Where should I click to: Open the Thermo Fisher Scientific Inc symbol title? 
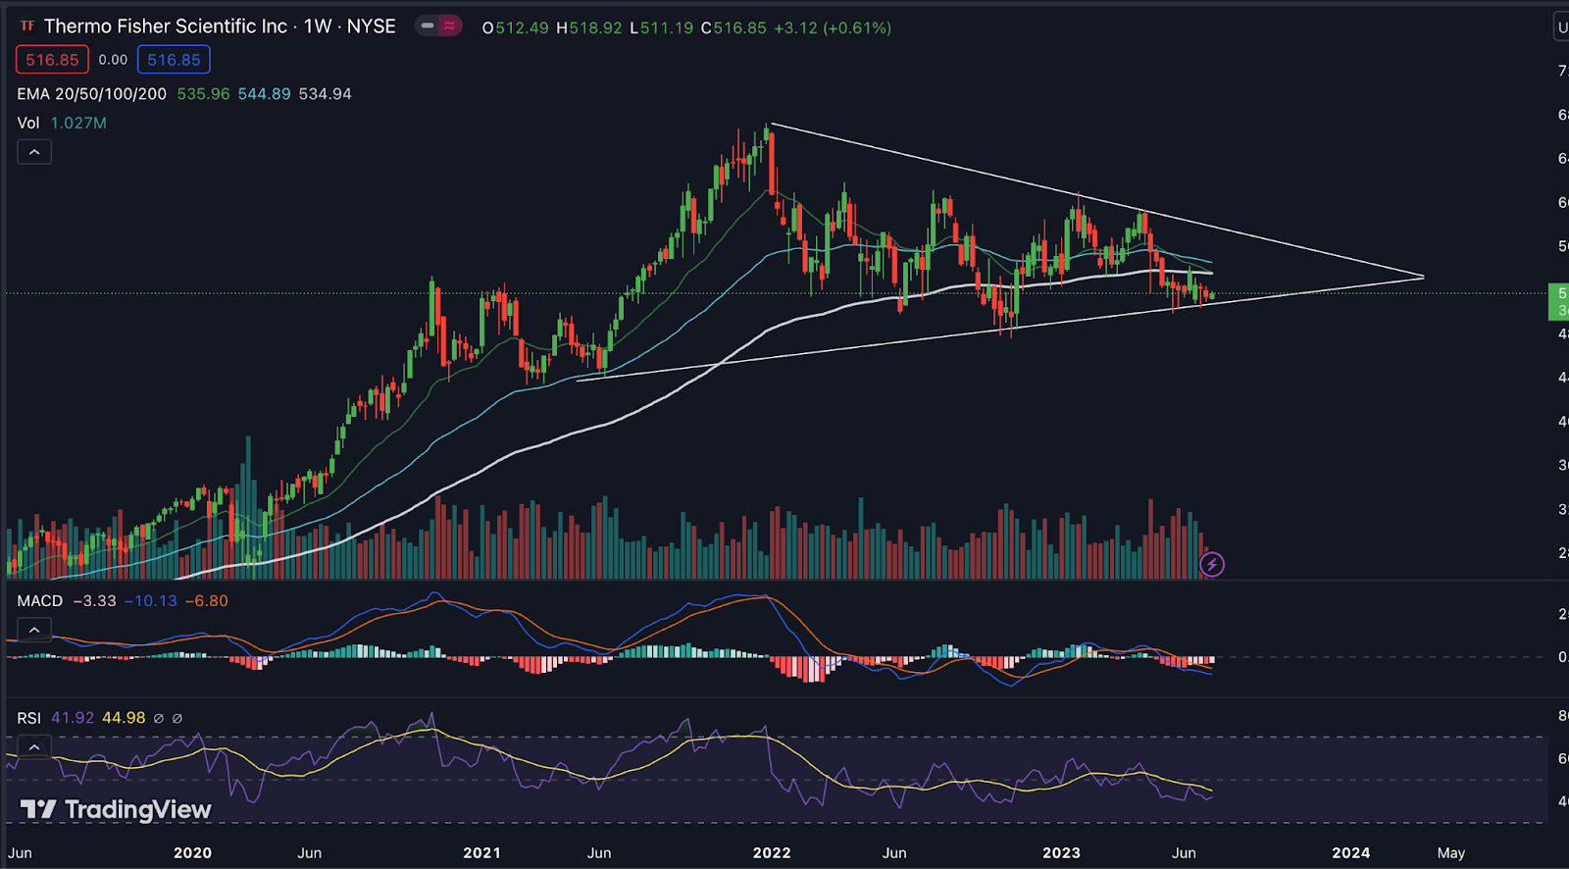pyautogui.click(x=166, y=26)
